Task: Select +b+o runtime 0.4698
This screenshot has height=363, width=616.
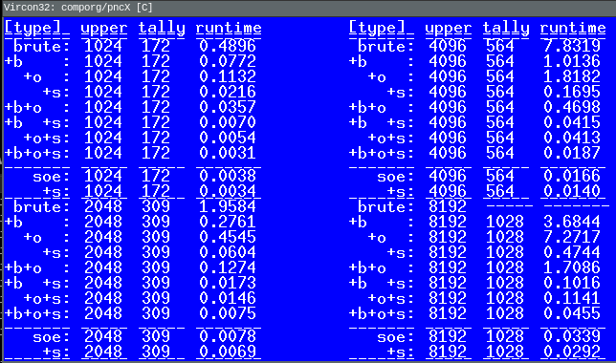Action: (572, 107)
